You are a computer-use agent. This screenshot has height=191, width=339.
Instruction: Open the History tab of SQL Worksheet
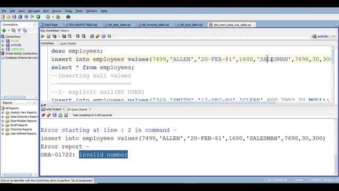65,31
